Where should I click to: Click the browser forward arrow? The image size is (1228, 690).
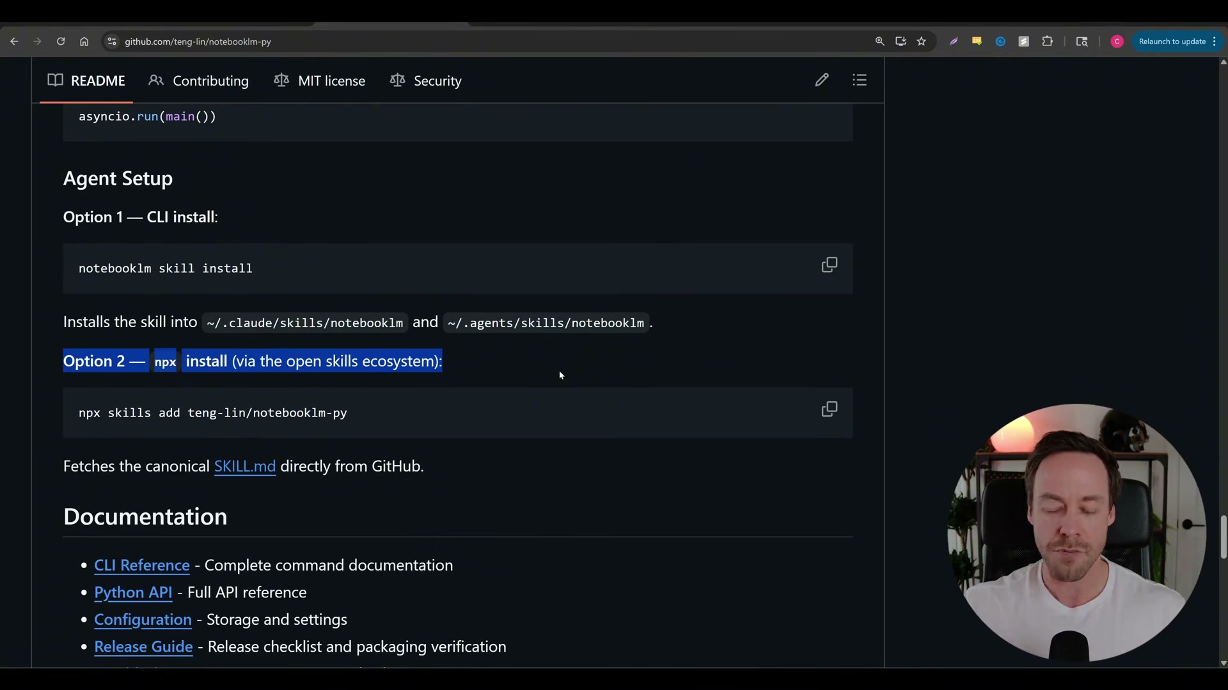tap(37, 42)
